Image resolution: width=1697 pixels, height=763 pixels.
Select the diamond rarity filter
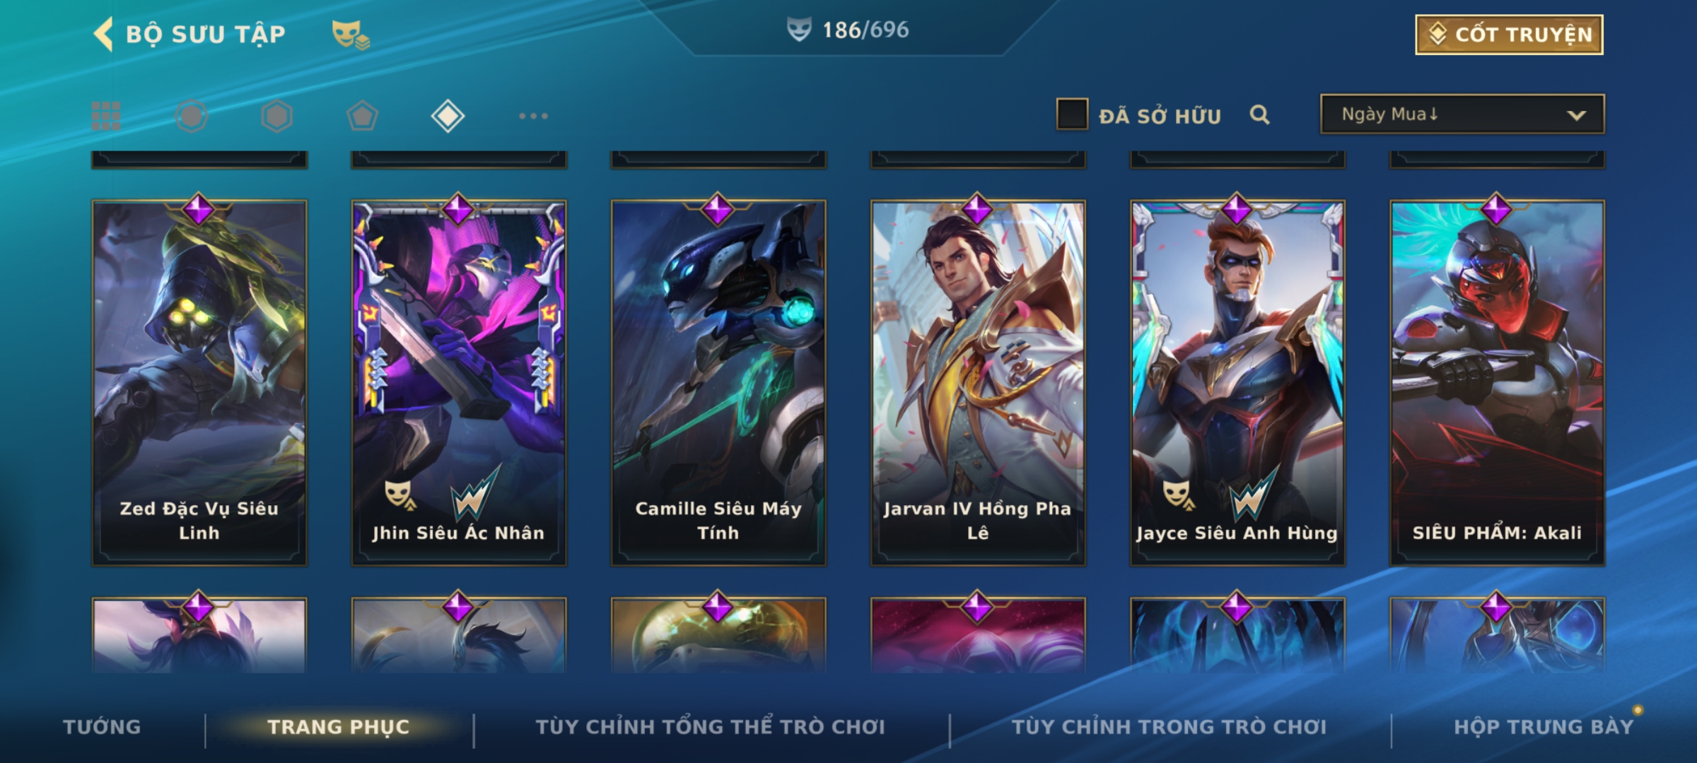[448, 116]
